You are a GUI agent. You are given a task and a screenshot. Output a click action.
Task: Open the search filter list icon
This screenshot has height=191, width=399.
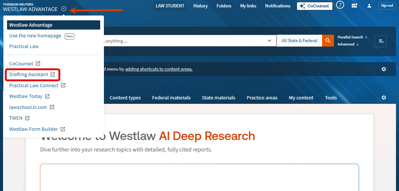click(x=381, y=41)
